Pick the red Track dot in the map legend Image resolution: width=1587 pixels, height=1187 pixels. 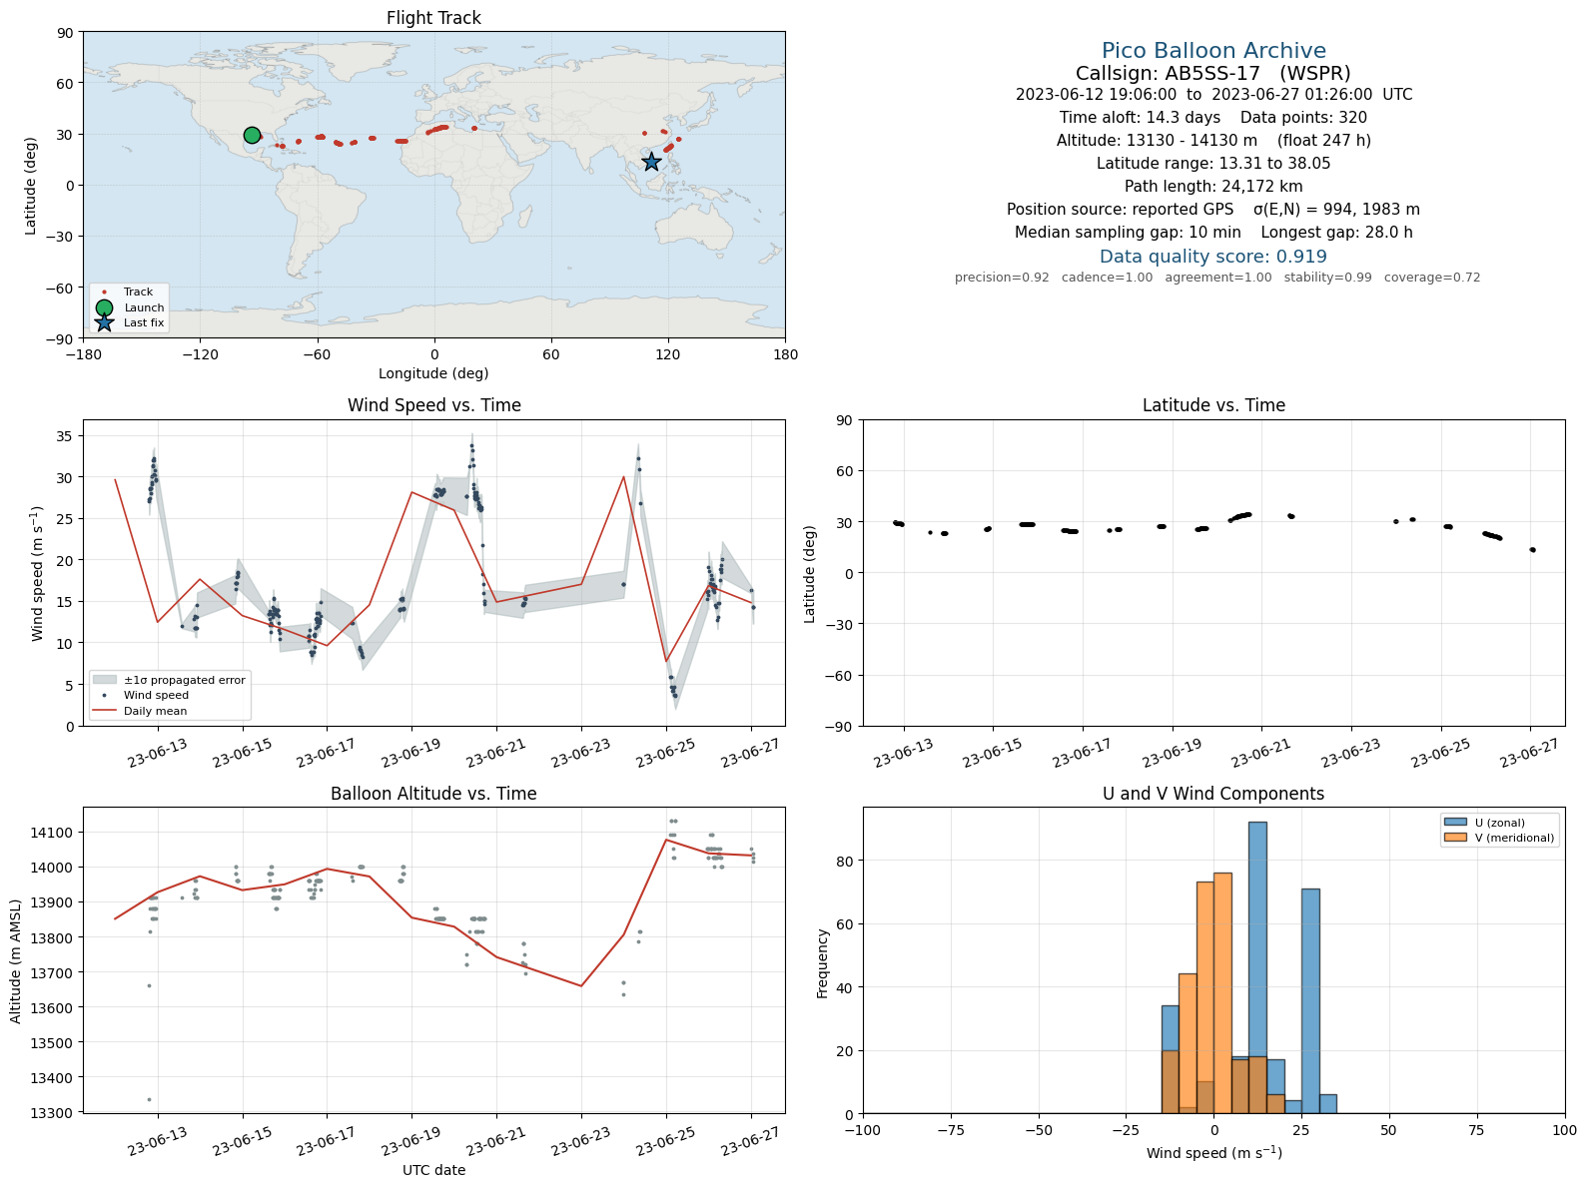[104, 293]
